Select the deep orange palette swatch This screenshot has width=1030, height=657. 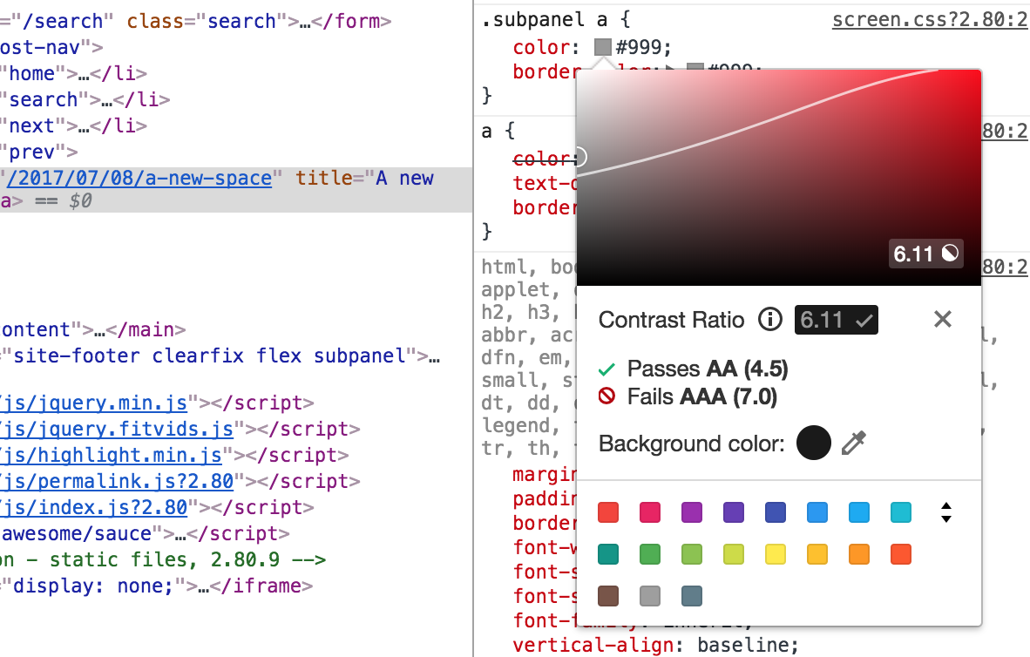tap(901, 554)
